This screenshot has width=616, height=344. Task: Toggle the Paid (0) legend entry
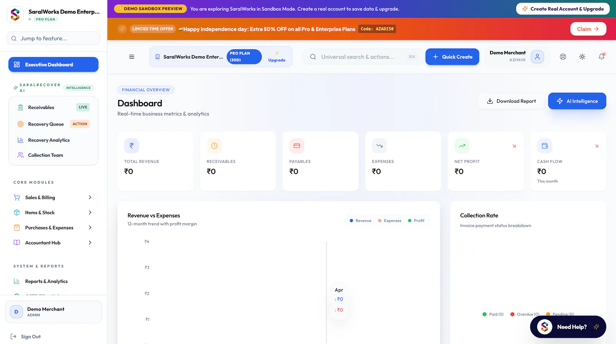(493, 314)
